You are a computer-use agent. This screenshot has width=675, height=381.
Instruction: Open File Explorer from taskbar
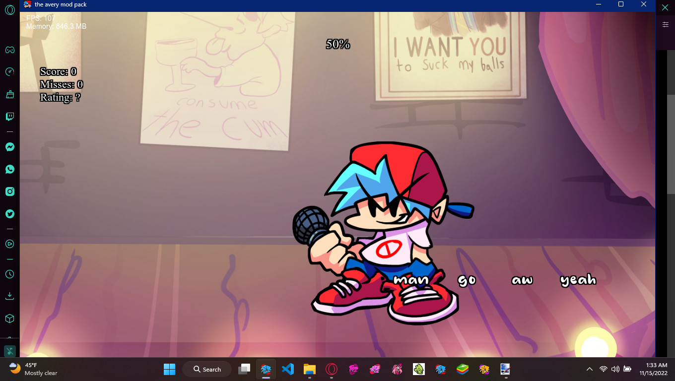pos(309,369)
